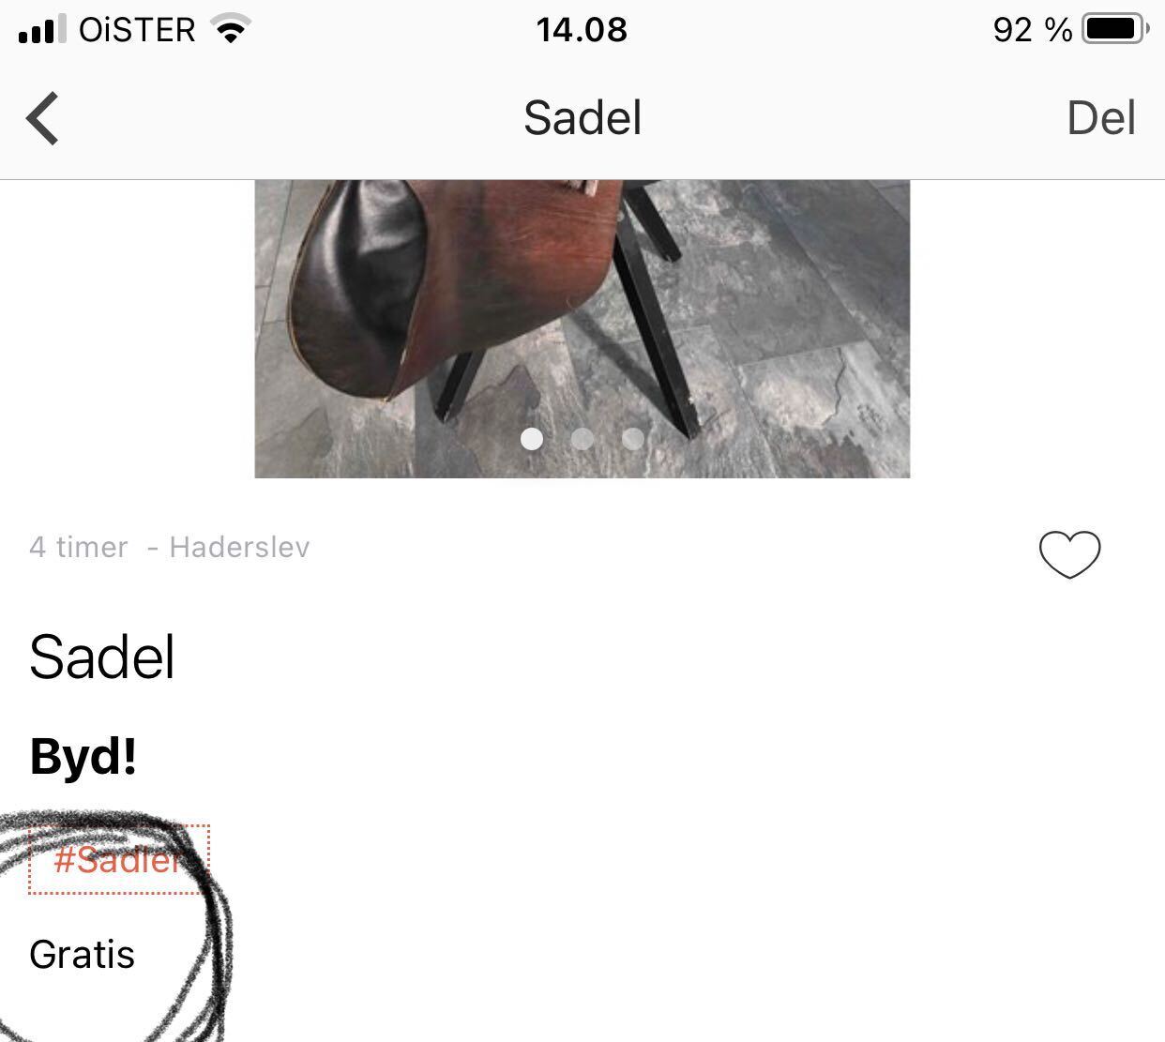Tap the Byd! price label
1165x1042 pixels.
pyautogui.click(x=83, y=756)
